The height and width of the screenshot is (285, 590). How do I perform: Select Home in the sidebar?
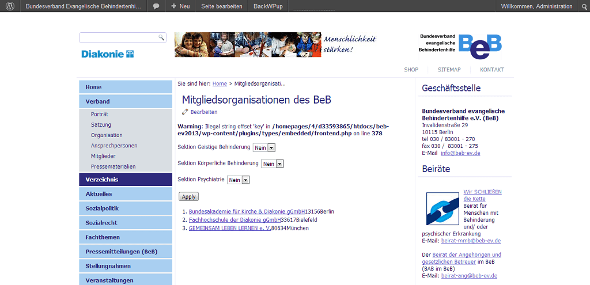click(x=126, y=87)
